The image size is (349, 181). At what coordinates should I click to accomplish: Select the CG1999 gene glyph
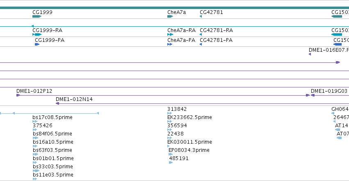[37, 16]
